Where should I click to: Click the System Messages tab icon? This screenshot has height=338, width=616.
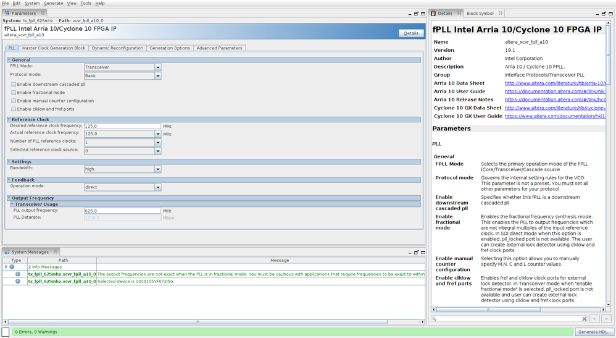click(7, 252)
